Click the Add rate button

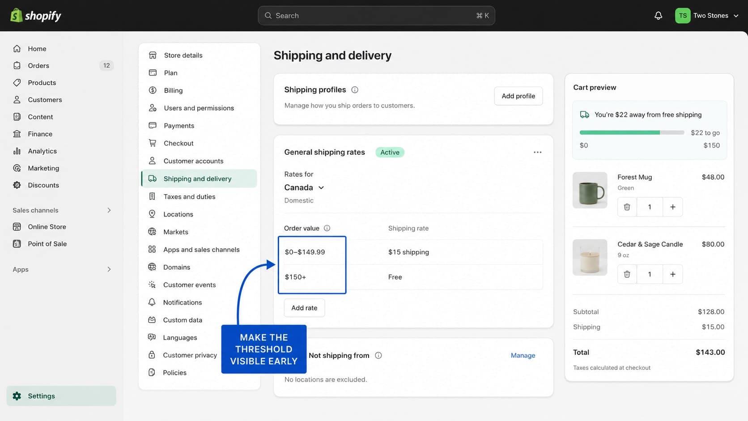(304, 308)
